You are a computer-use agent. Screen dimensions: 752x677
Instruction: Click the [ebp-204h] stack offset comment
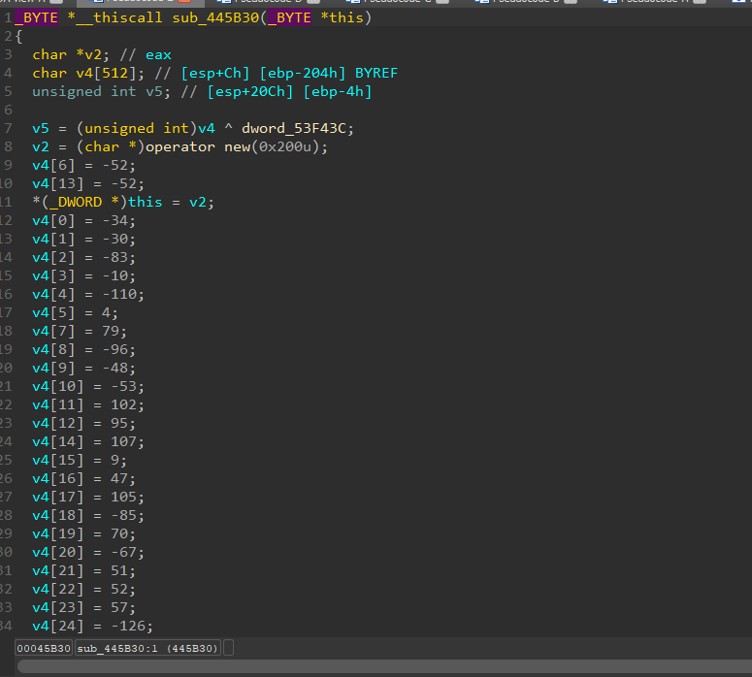tap(302, 73)
